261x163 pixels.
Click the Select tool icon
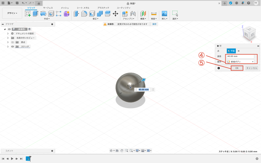pos(175,14)
